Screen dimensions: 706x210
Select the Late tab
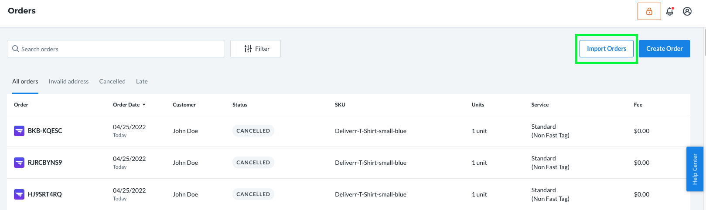[x=142, y=81]
